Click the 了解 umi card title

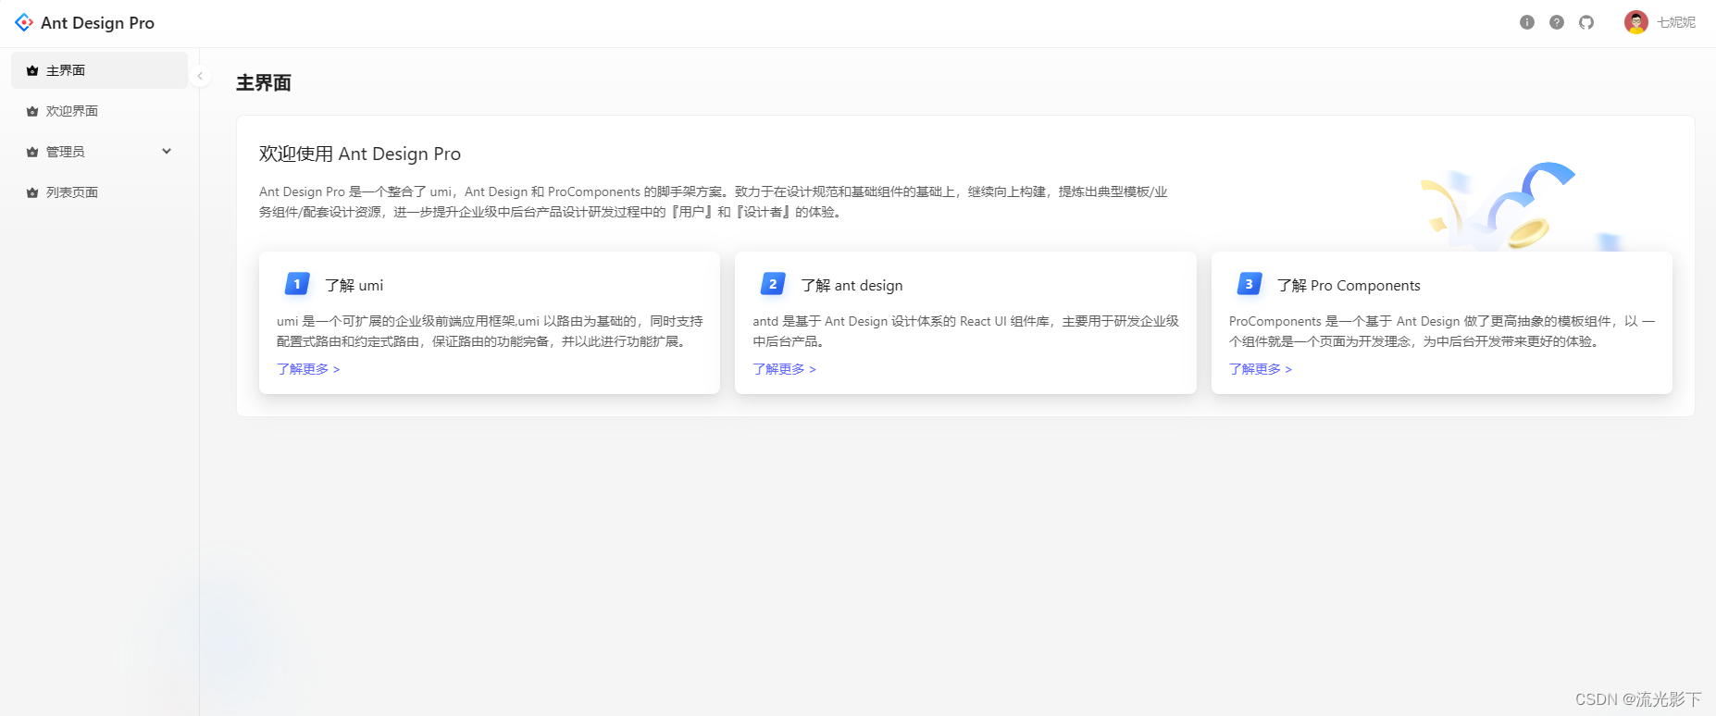tap(354, 286)
